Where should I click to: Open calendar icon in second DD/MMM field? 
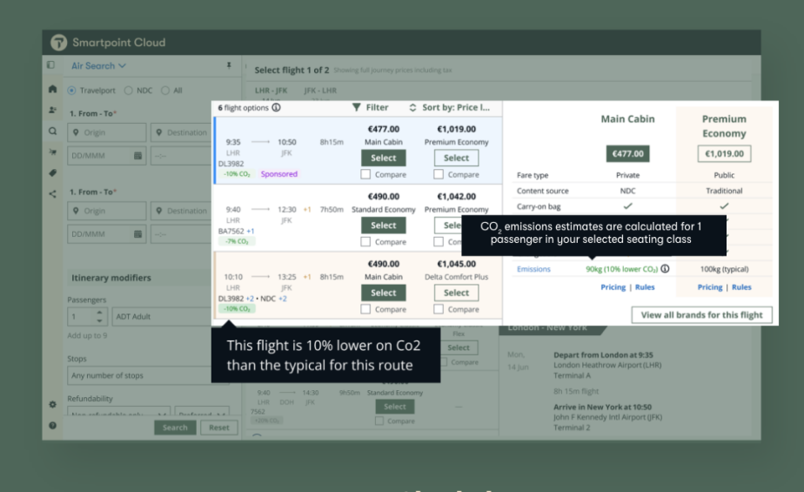137,234
